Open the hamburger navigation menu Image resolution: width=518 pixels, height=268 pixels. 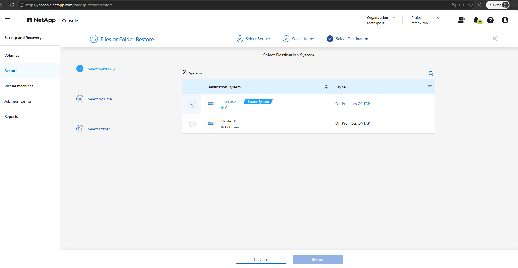tap(8, 20)
